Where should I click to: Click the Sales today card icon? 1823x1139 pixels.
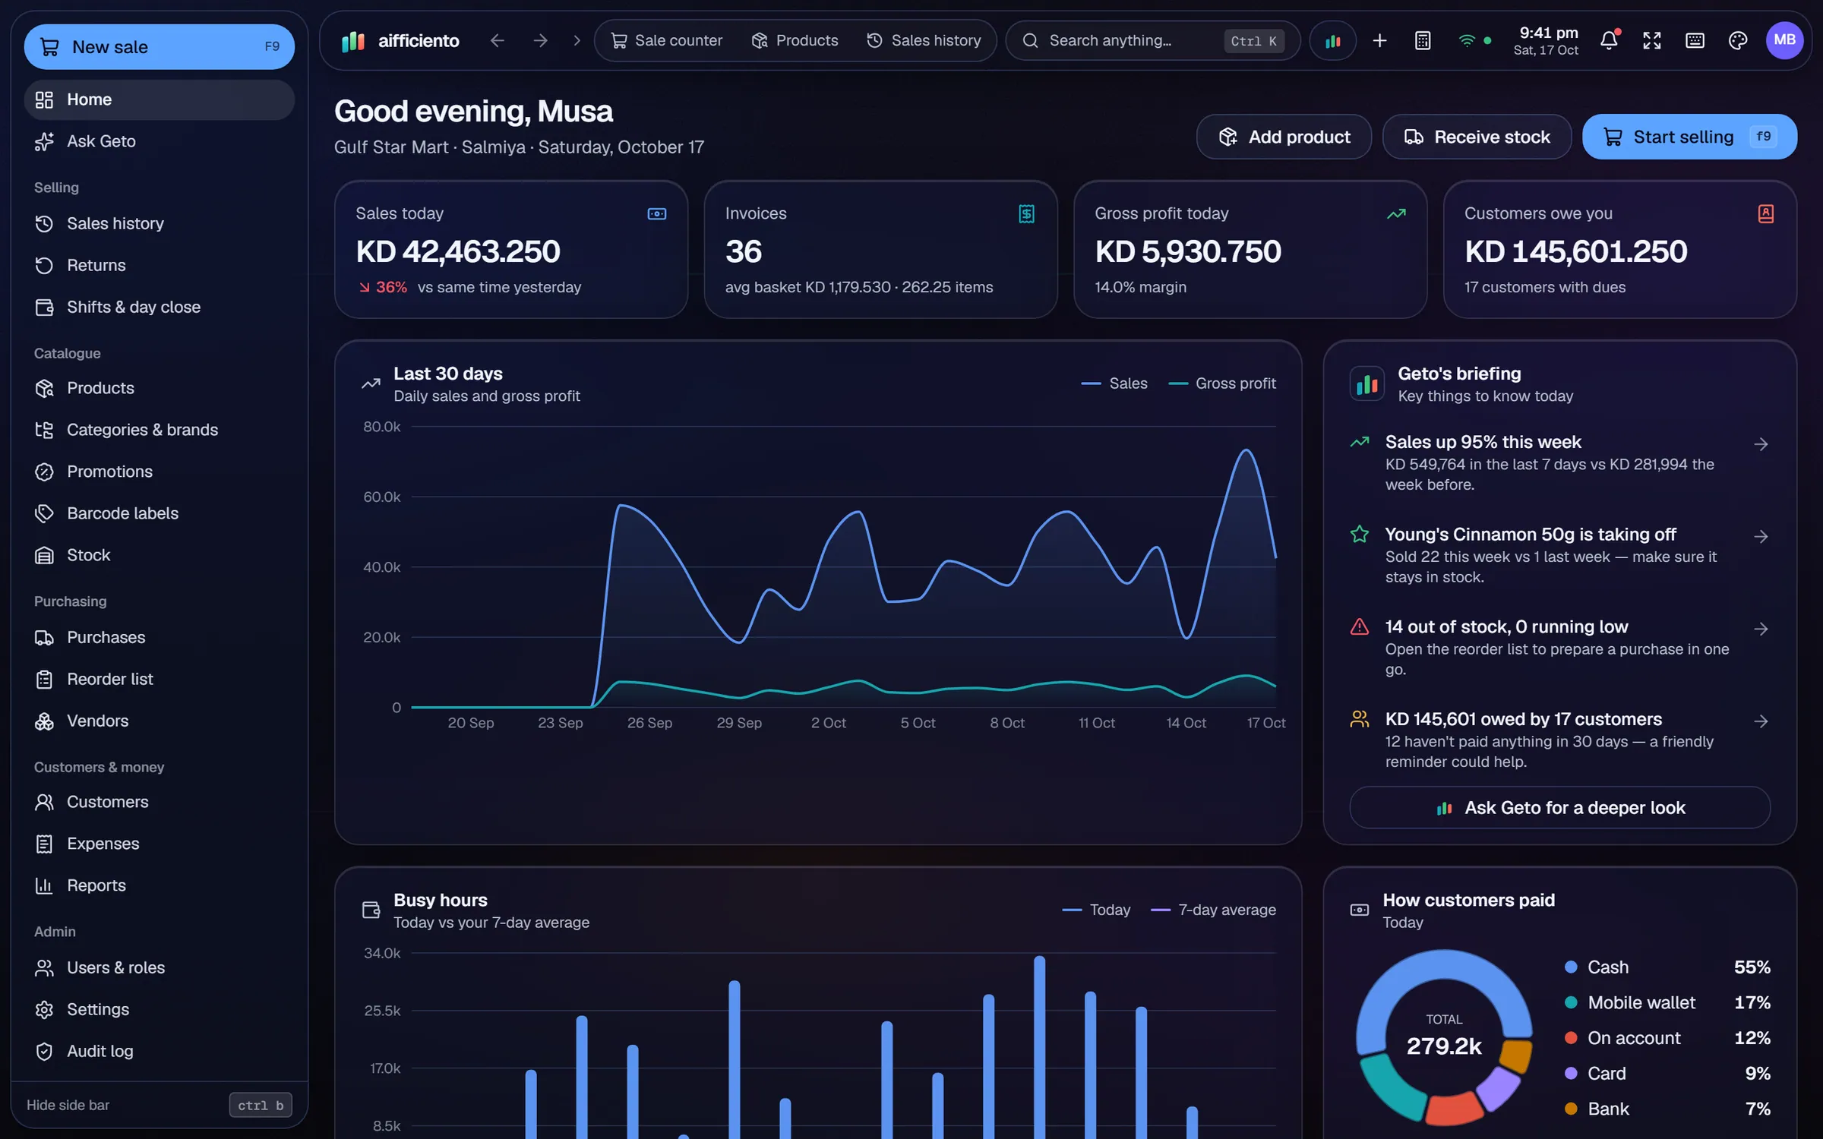pyautogui.click(x=657, y=214)
